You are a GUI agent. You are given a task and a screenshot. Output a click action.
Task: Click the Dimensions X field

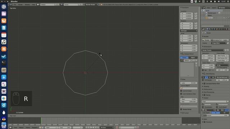(189, 46)
